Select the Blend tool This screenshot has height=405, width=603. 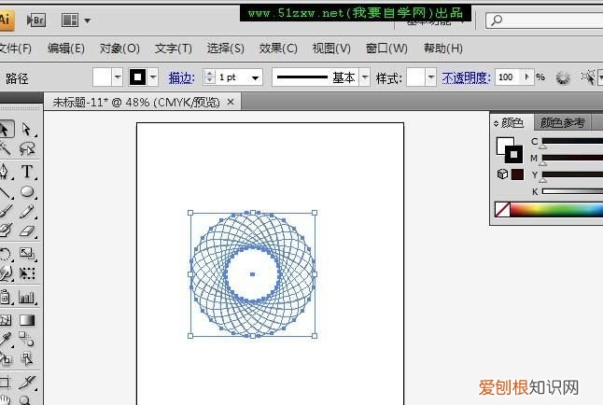[x=27, y=339]
